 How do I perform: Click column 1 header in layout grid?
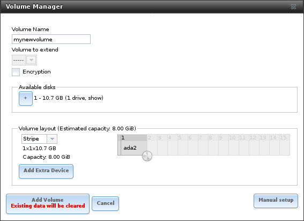coord(134,138)
